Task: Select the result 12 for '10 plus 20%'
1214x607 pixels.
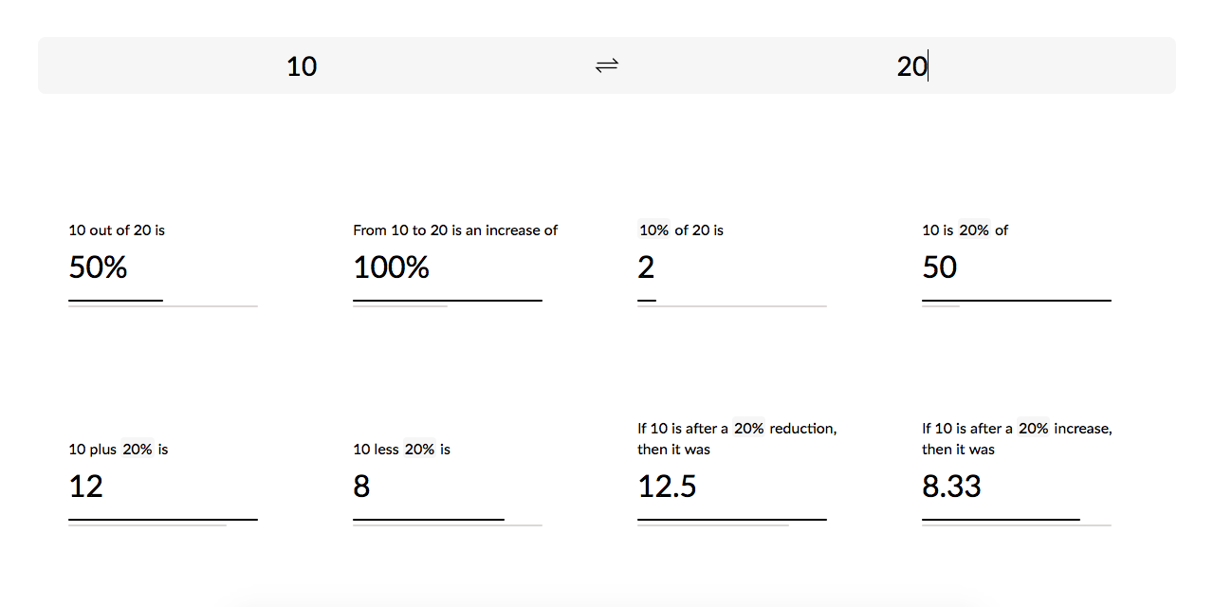Action: click(x=86, y=487)
